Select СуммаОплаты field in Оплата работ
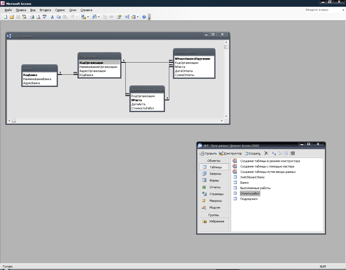 194,75
